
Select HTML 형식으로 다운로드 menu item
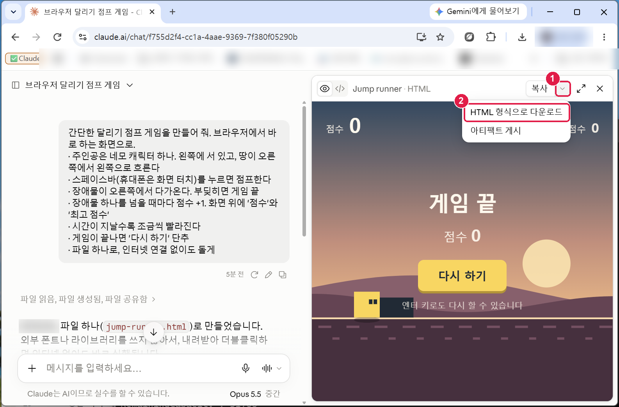(x=516, y=112)
